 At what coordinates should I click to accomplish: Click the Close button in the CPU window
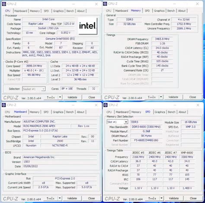click(x=92, y=97)
